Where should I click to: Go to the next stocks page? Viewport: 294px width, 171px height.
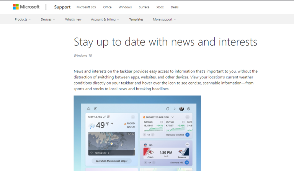tap(153, 135)
